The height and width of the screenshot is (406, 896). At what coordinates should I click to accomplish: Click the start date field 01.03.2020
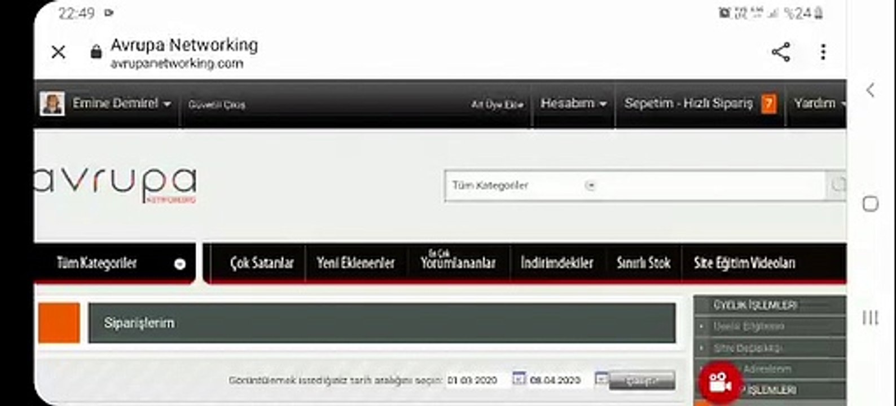coord(477,380)
